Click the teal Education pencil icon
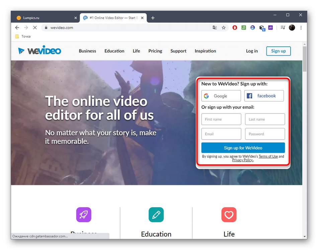The height and width of the screenshot is (250, 318). [x=156, y=215]
